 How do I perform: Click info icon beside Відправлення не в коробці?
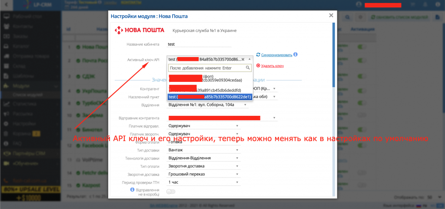point(132,189)
